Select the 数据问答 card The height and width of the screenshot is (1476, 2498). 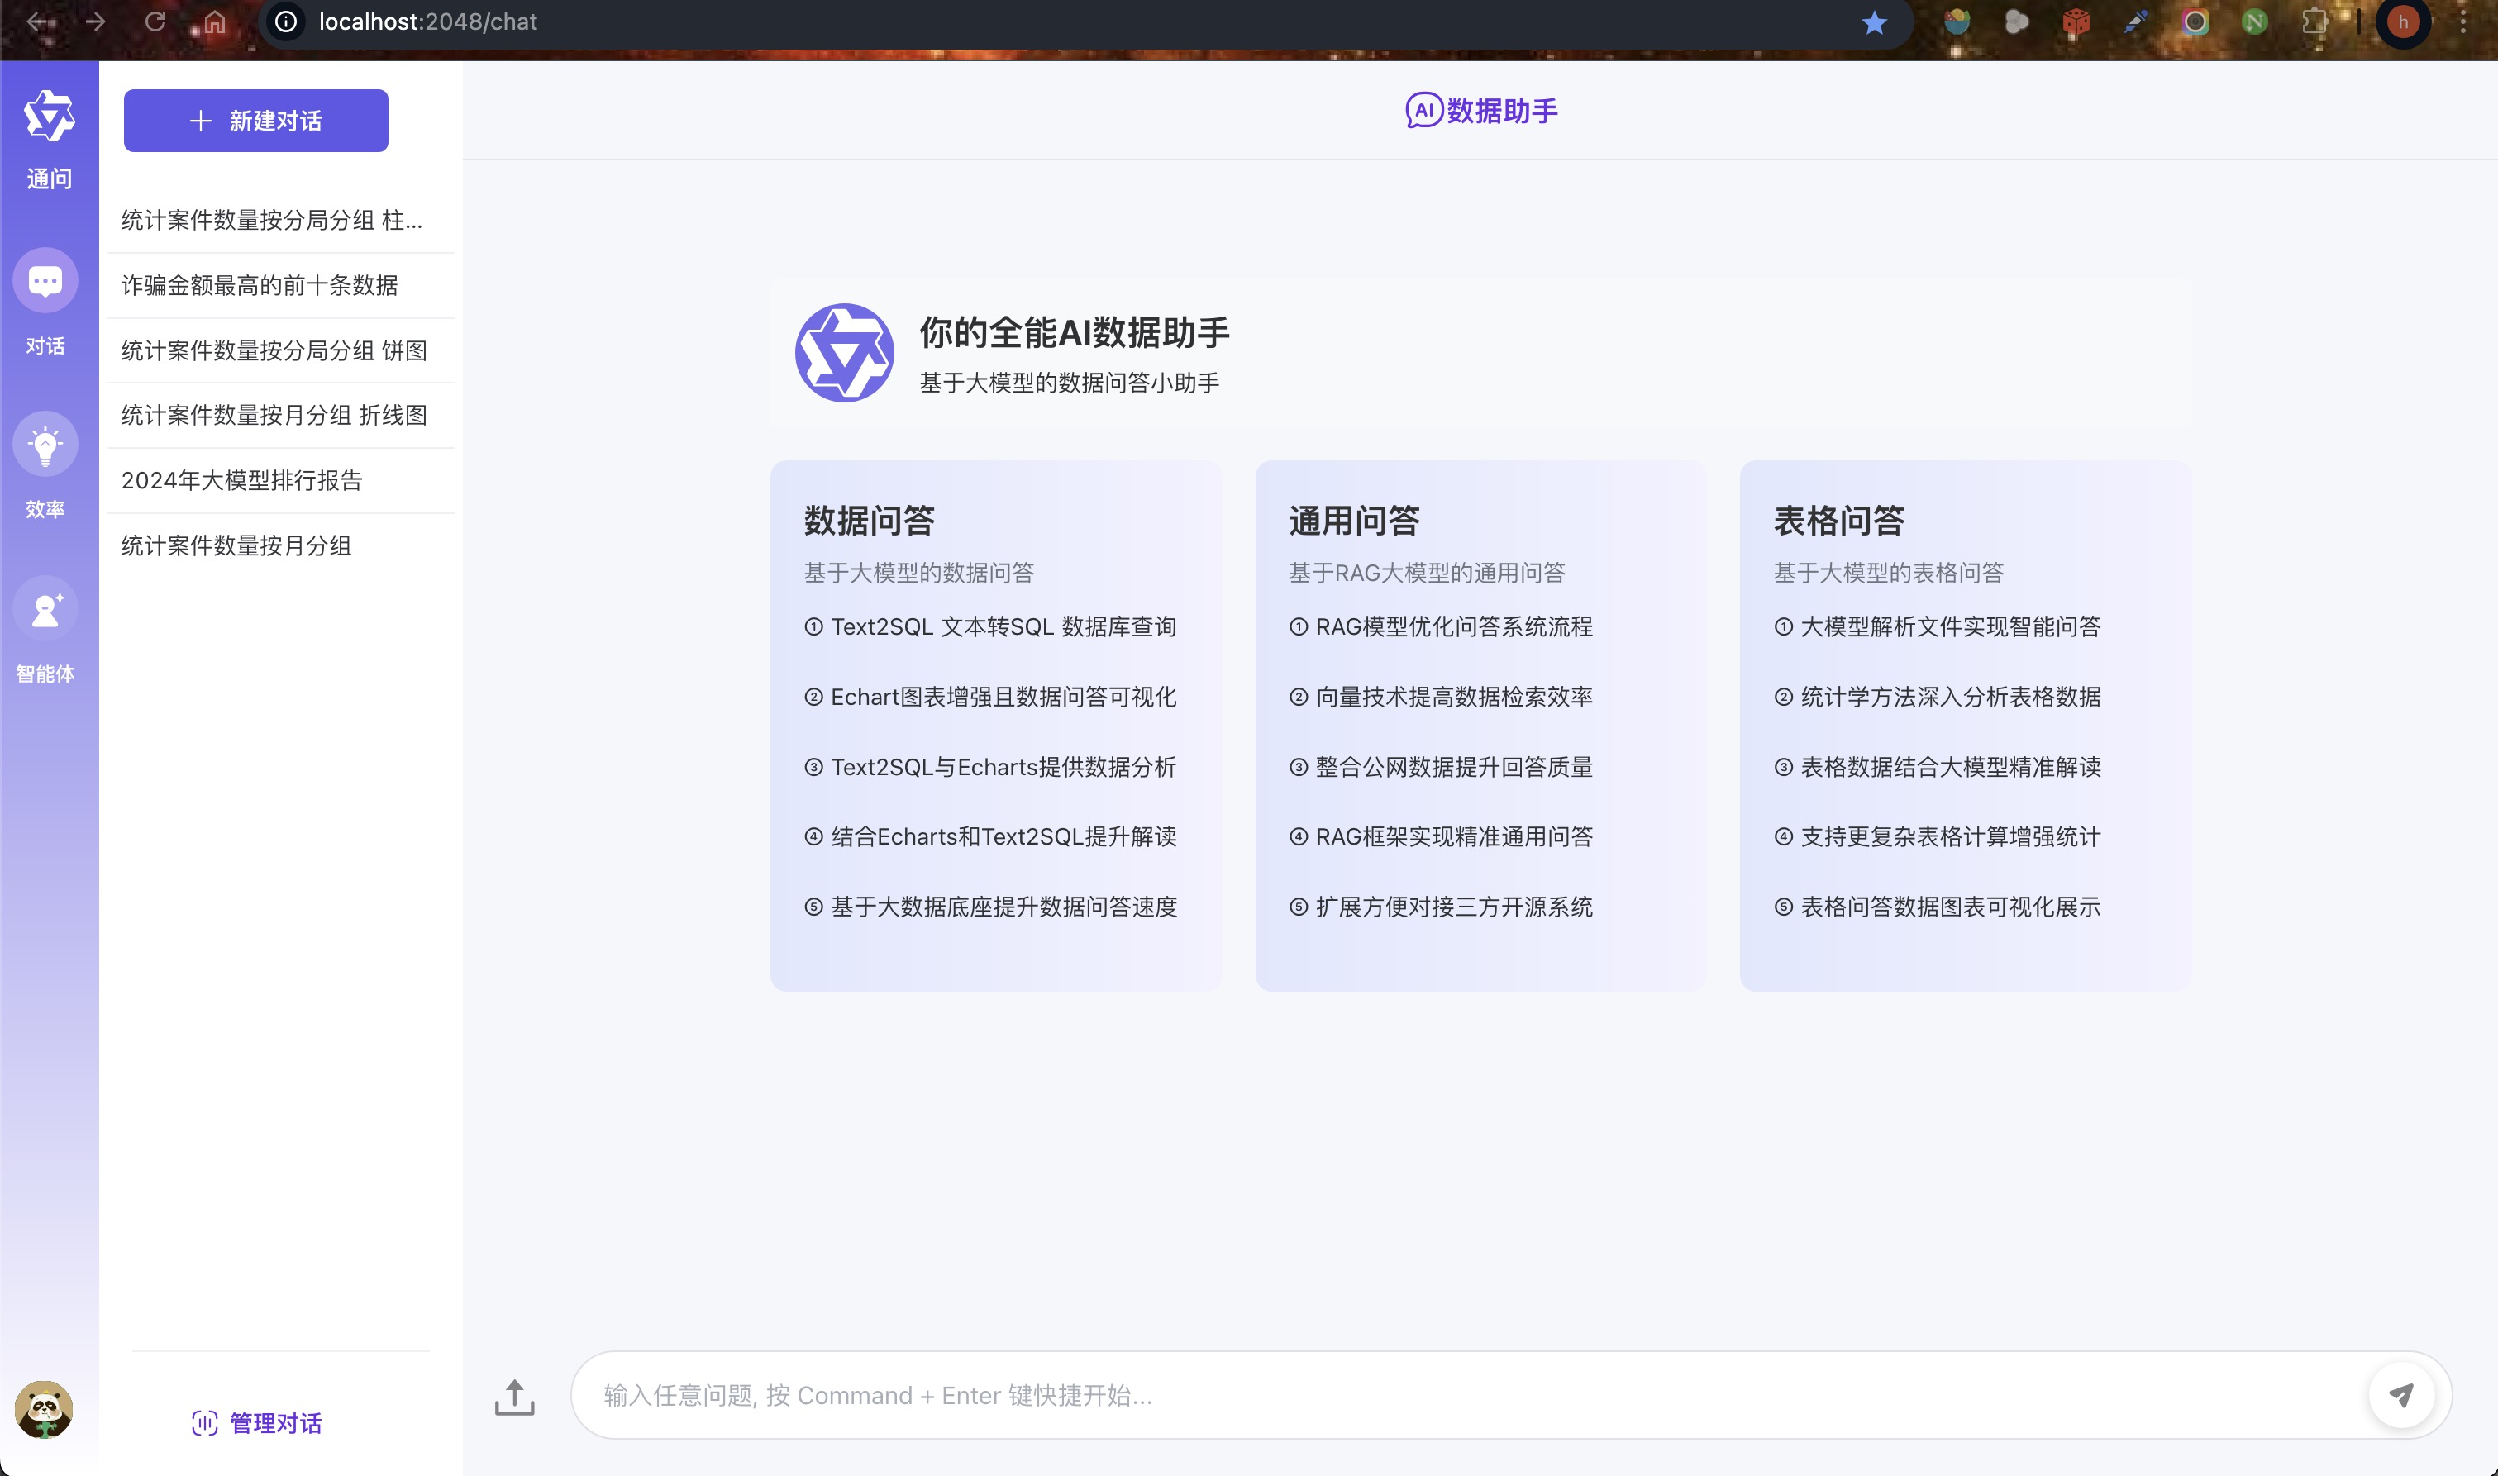(x=995, y=725)
